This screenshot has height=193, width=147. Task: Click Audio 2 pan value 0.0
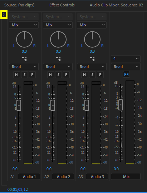pyautogui.click(x=58, y=51)
